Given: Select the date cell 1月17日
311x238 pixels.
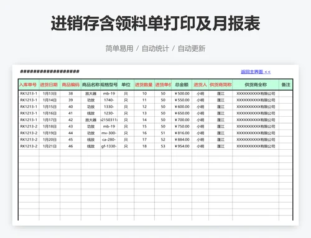Looking at the screenshot, I should (49, 120).
